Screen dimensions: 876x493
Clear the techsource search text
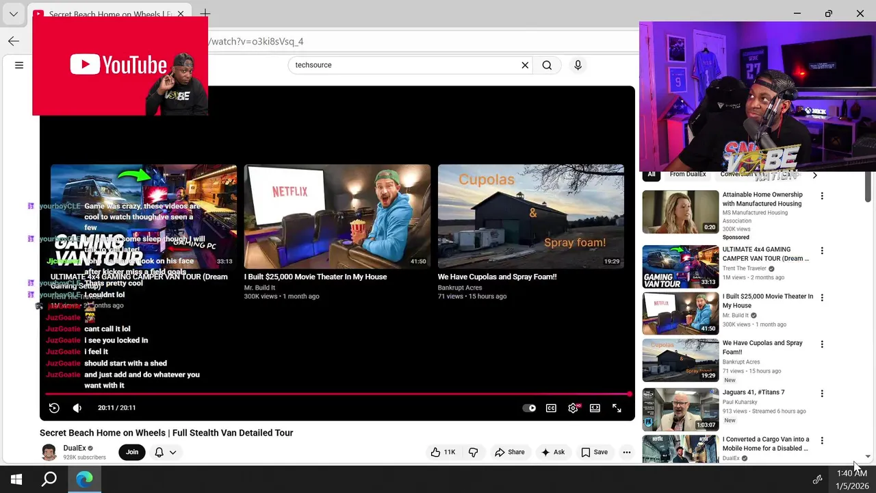tap(525, 65)
